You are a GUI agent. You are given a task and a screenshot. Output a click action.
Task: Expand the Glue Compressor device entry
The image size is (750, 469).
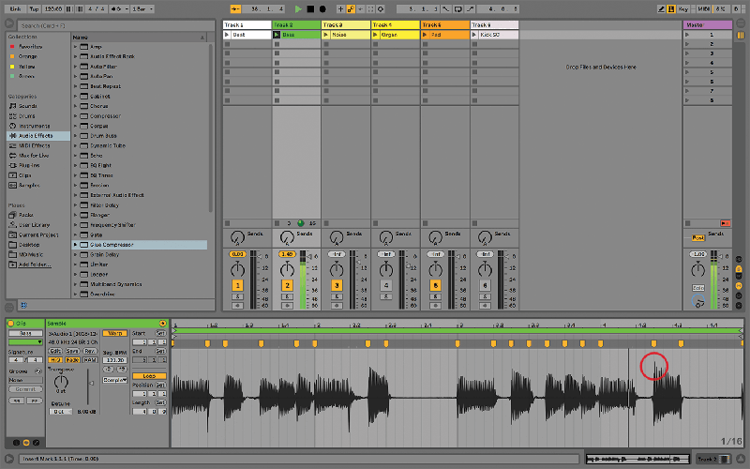[75, 245]
